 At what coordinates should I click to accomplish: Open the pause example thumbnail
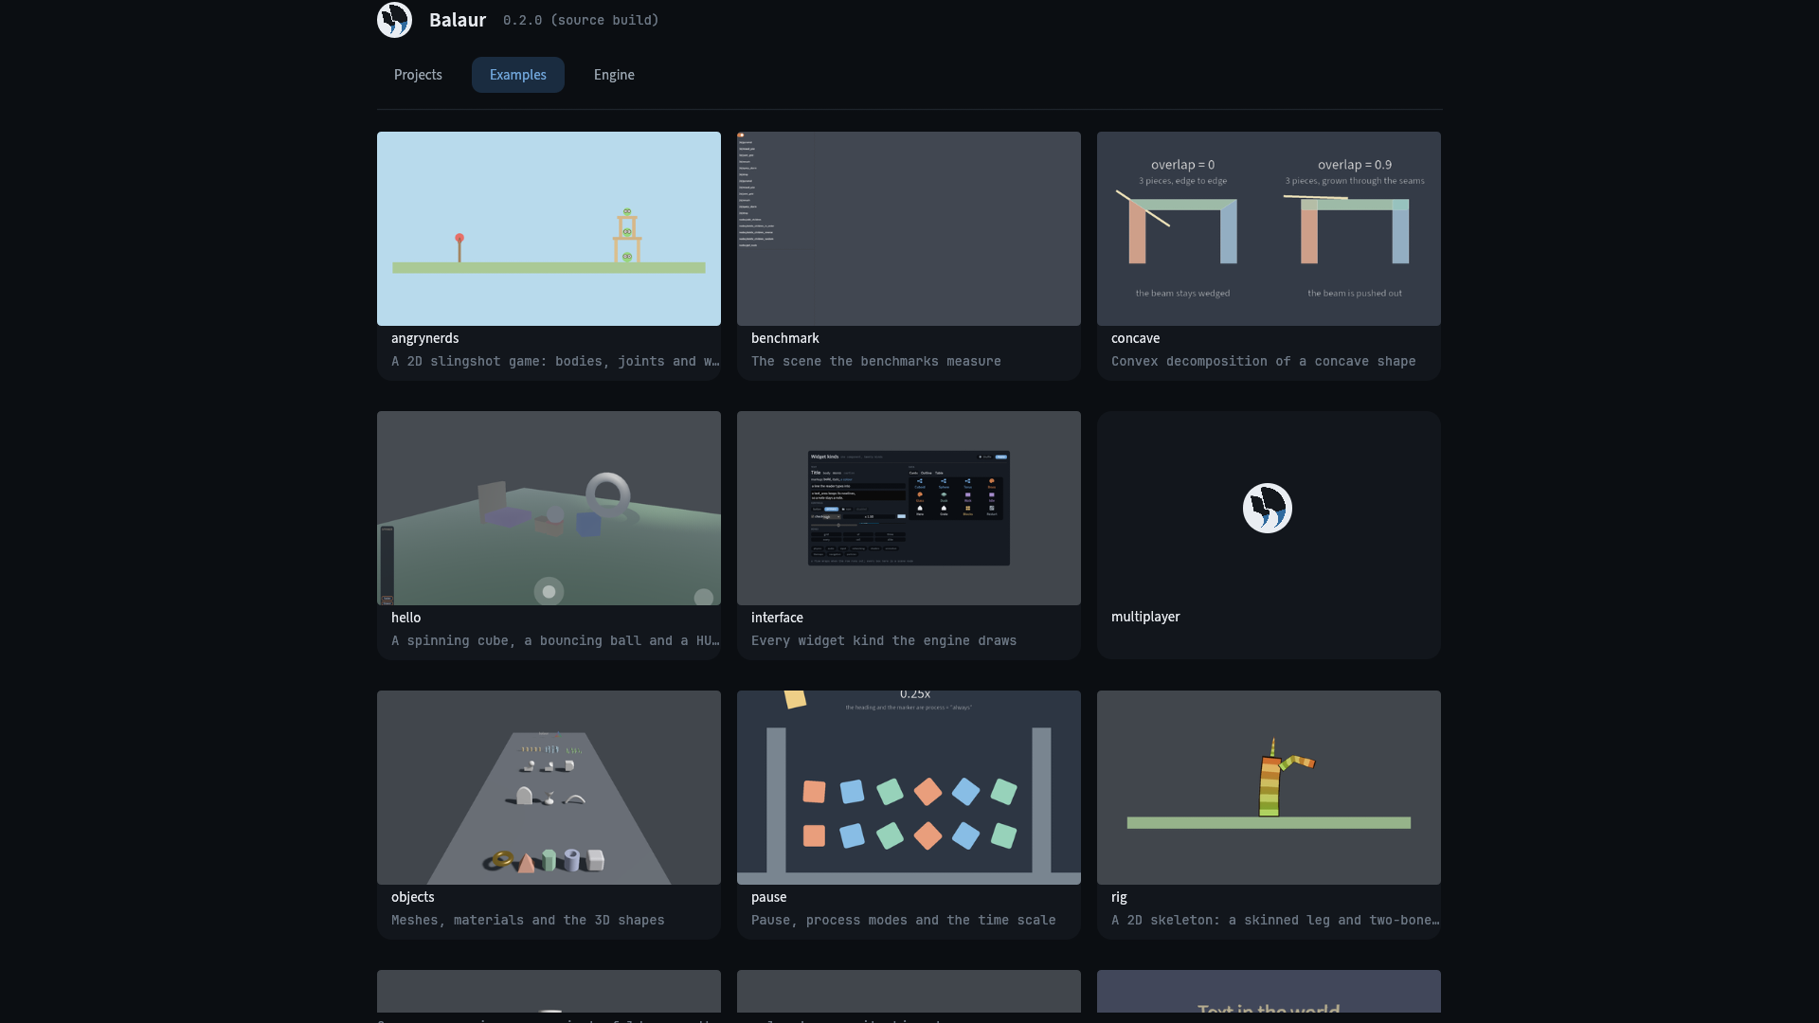pyautogui.click(x=909, y=787)
